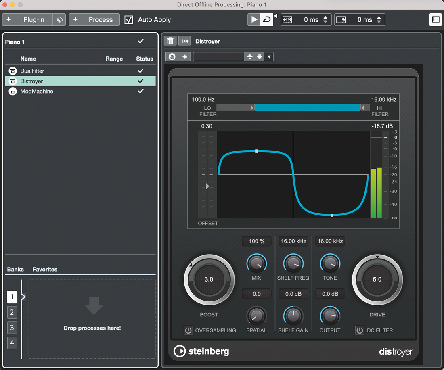Click the Shelf Gain knob

click(x=293, y=316)
